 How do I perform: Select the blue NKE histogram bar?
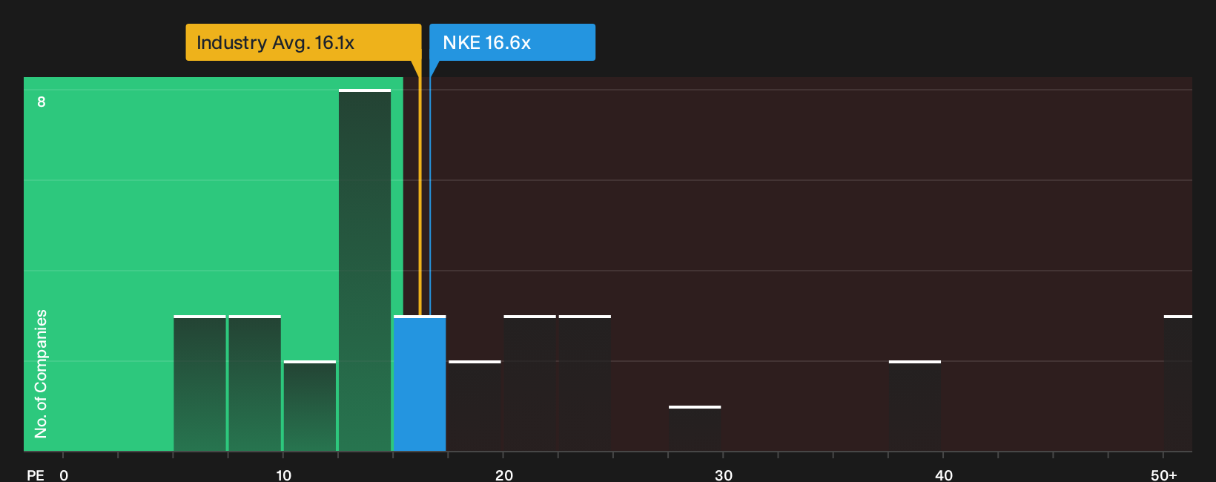tap(420, 383)
